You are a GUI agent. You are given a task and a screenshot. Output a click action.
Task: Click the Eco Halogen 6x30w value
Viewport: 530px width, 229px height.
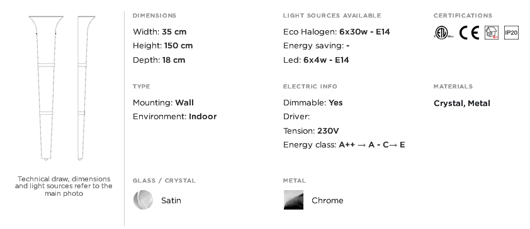tap(364, 31)
